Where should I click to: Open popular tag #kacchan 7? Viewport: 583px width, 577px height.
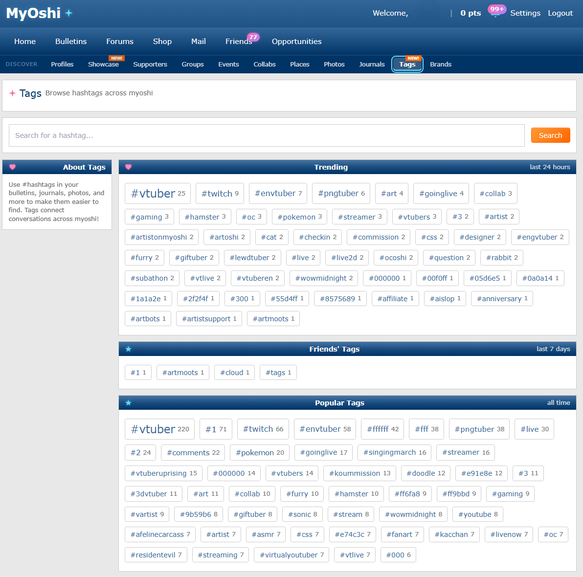pos(454,534)
